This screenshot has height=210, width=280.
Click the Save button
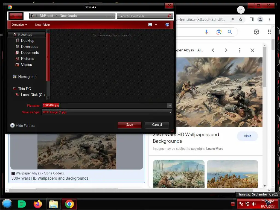129,125
